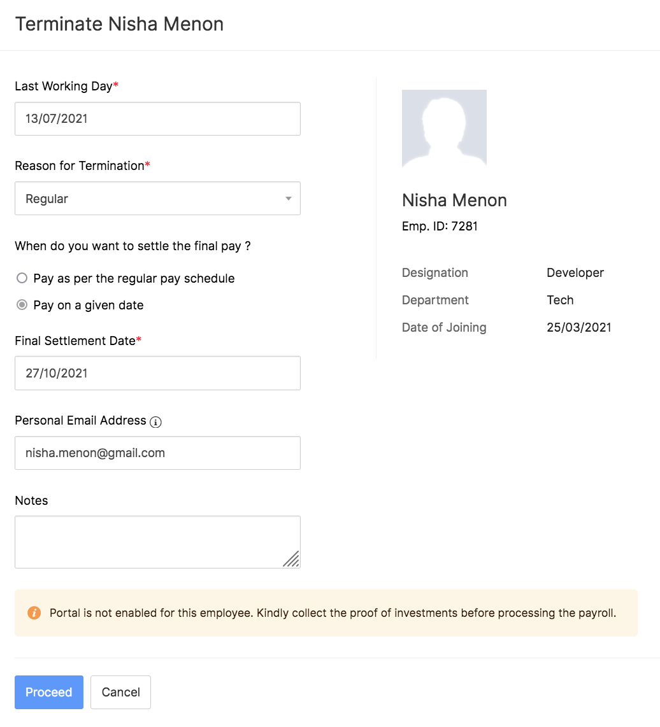Click the Emp. ID: 7281 text
Image resolution: width=660 pixels, height=727 pixels.
tap(440, 226)
